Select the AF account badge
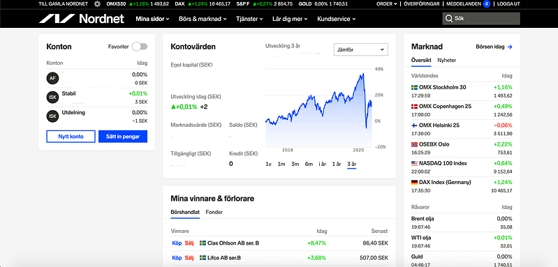Viewport: 558px width, 267px height. [x=52, y=78]
